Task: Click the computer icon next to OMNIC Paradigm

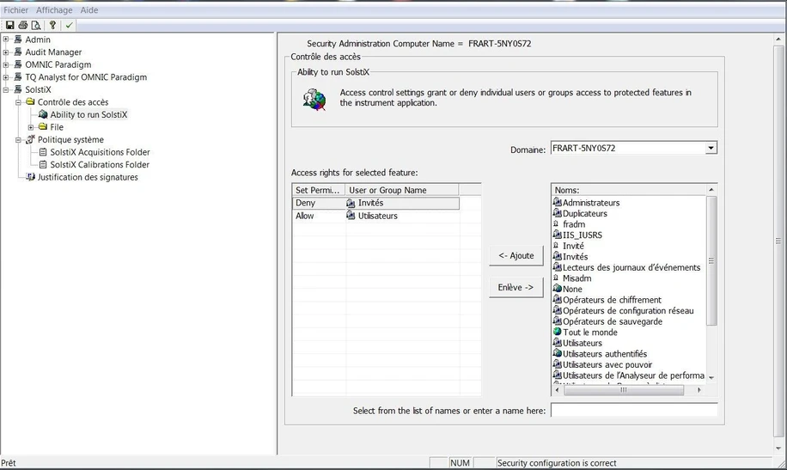Action: pos(18,64)
